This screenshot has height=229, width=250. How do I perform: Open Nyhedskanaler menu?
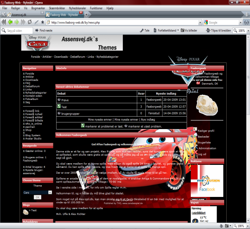(77, 8)
